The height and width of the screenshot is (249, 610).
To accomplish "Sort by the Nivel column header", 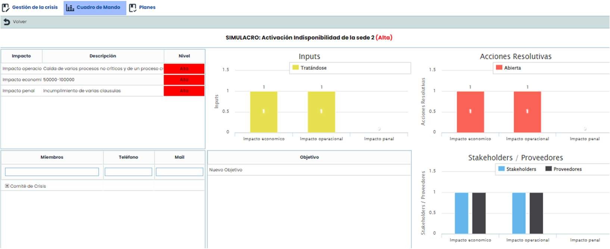I will [184, 56].
